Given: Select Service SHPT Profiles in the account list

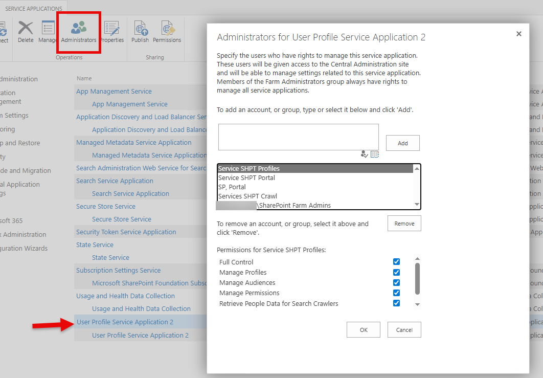Looking at the screenshot, I should pos(315,168).
